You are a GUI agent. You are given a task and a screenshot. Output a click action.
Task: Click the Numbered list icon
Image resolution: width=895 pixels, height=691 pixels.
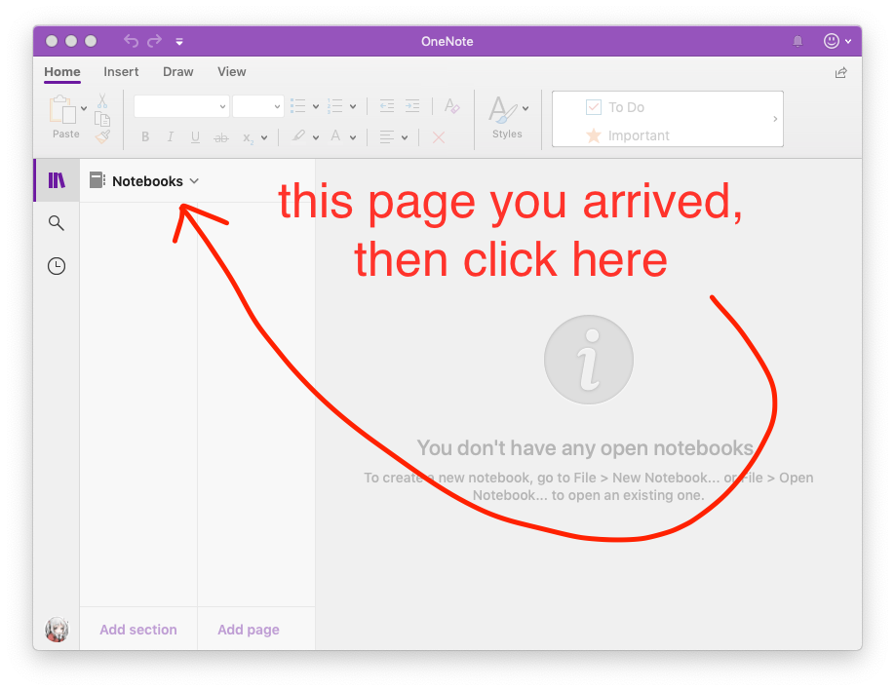coord(335,106)
